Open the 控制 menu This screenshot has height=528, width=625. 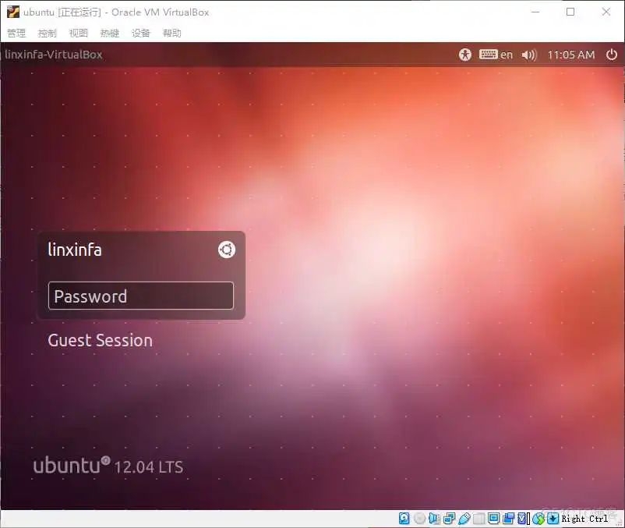(x=47, y=33)
